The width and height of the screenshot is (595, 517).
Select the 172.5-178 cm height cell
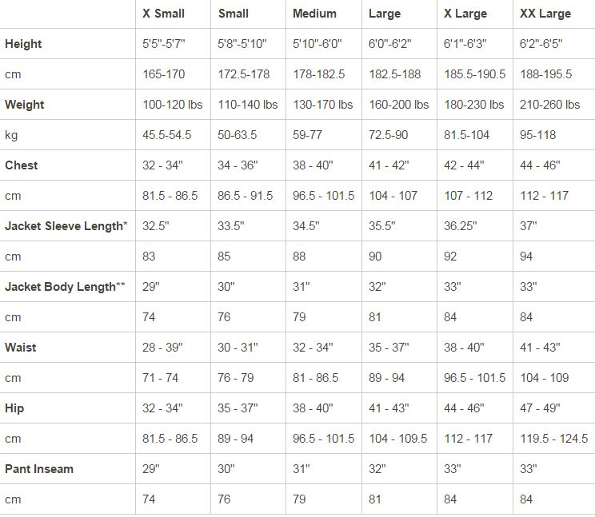(x=244, y=74)
